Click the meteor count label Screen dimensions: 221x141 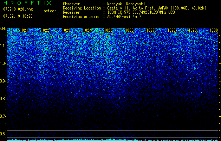click(x=50, y=11)
